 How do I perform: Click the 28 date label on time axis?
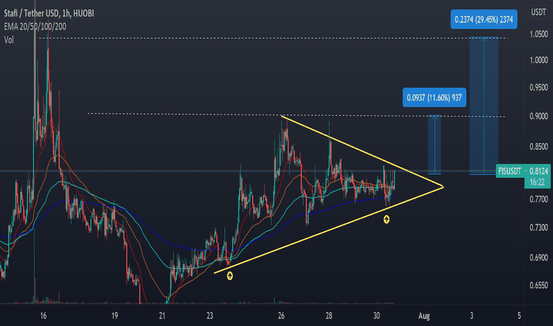(x=329, y=315)
